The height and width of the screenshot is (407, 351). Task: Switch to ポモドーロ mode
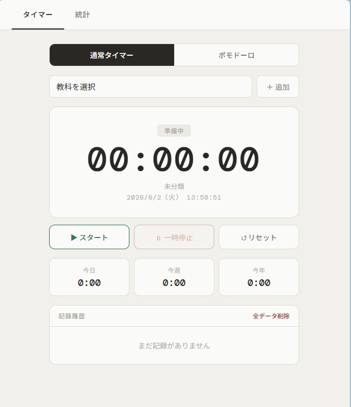click(236, 55)
